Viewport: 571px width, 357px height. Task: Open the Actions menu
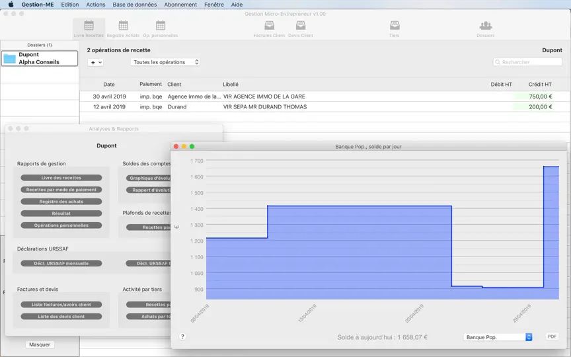pos(96,5)
